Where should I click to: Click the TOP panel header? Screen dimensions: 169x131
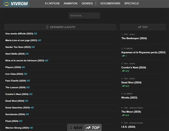pos(143,27)
